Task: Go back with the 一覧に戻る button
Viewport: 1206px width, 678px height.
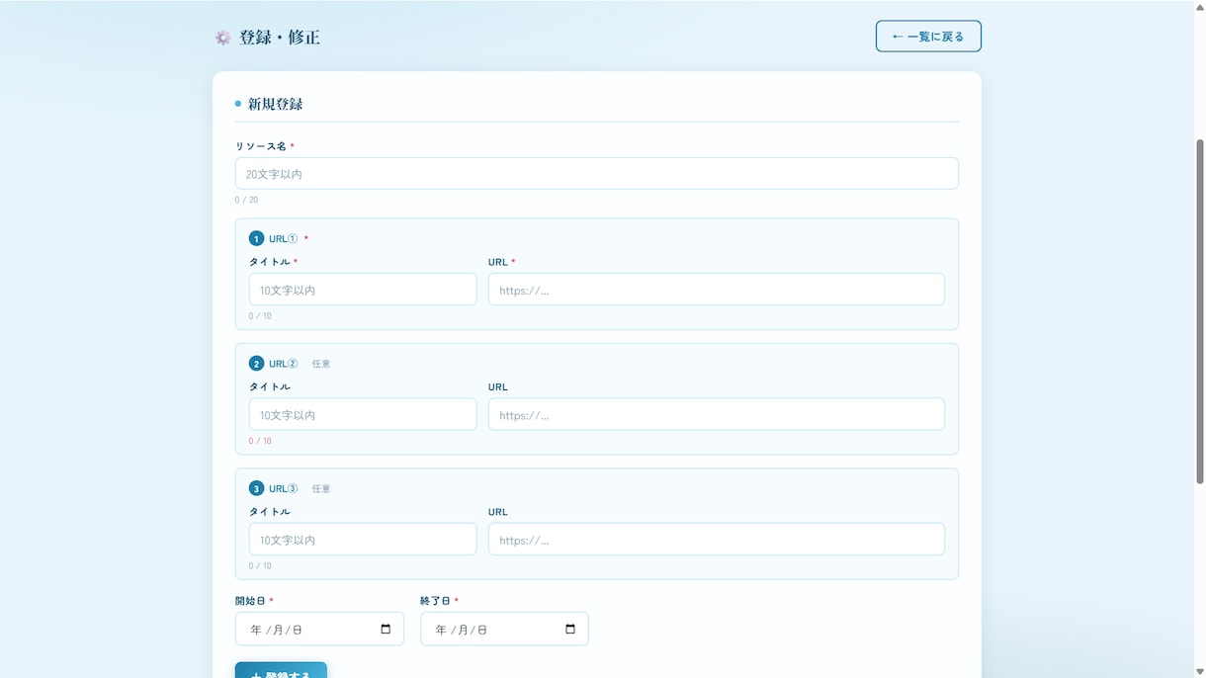Action: (x=928, y=37)
